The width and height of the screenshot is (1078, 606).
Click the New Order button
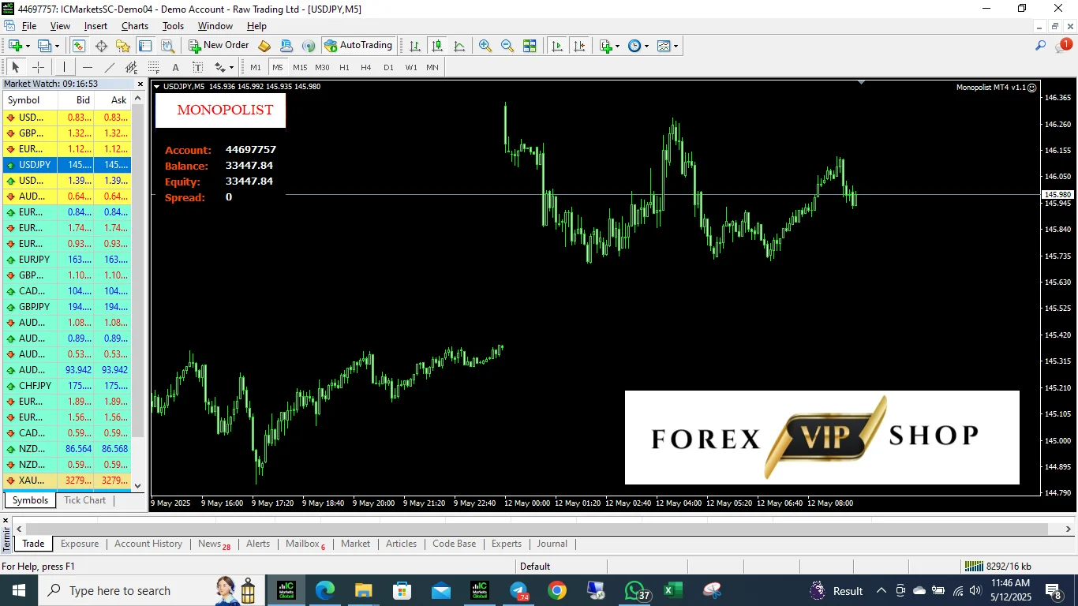[x=219, y=46]
